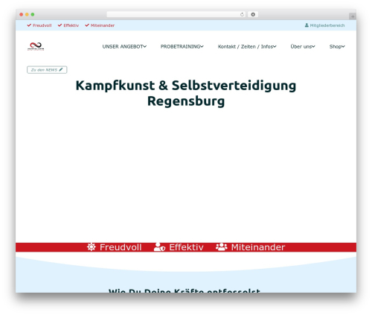Open the Mitgliederbereich link

(x=324, y=25)
